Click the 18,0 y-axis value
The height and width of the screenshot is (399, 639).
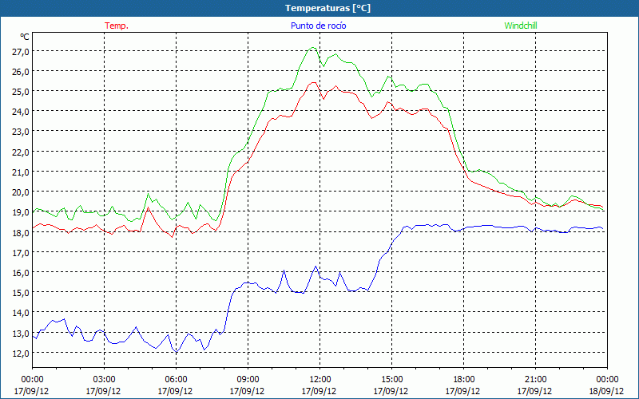21,233
